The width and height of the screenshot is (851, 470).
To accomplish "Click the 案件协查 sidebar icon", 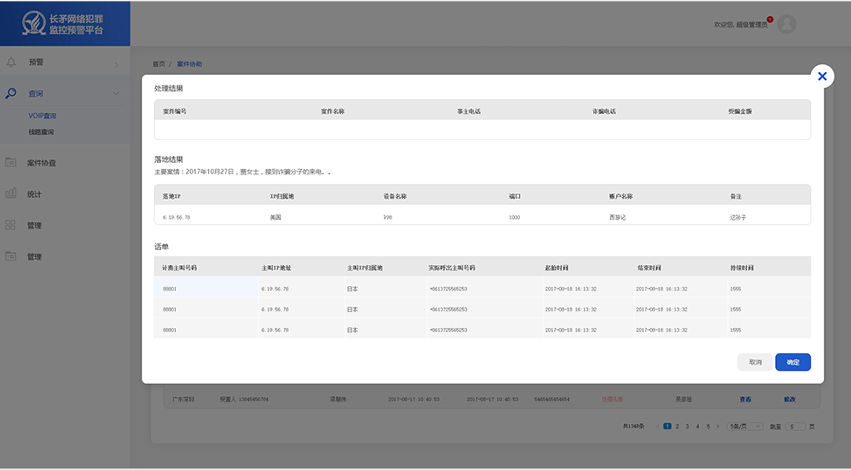I will pos(11,162).
